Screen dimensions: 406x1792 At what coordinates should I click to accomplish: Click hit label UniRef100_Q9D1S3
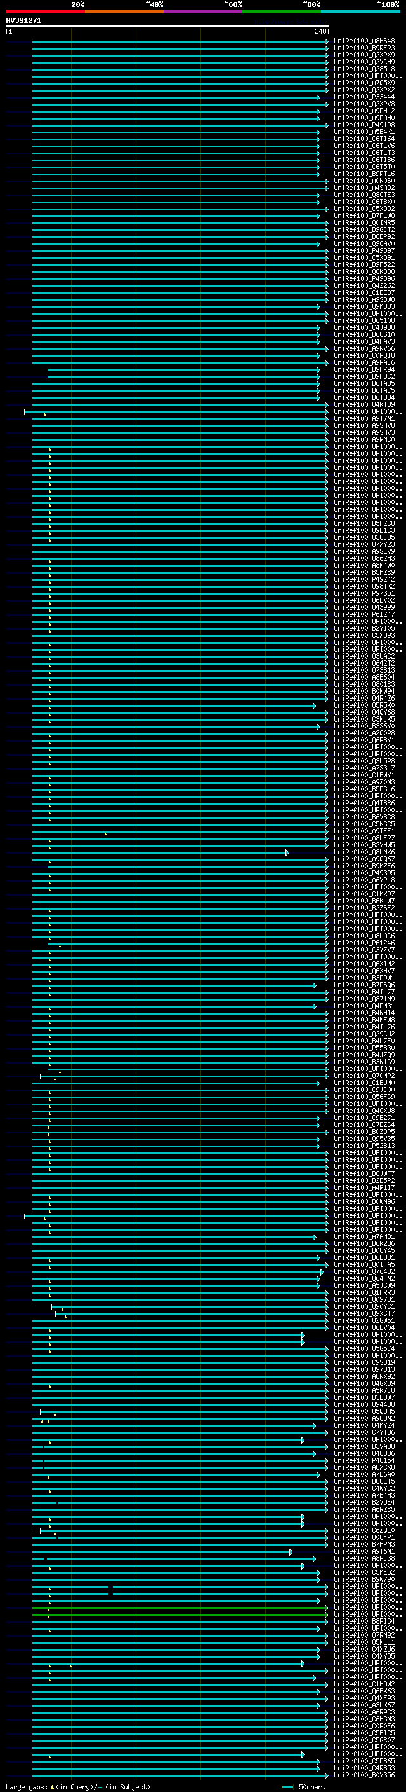point(364,531)
